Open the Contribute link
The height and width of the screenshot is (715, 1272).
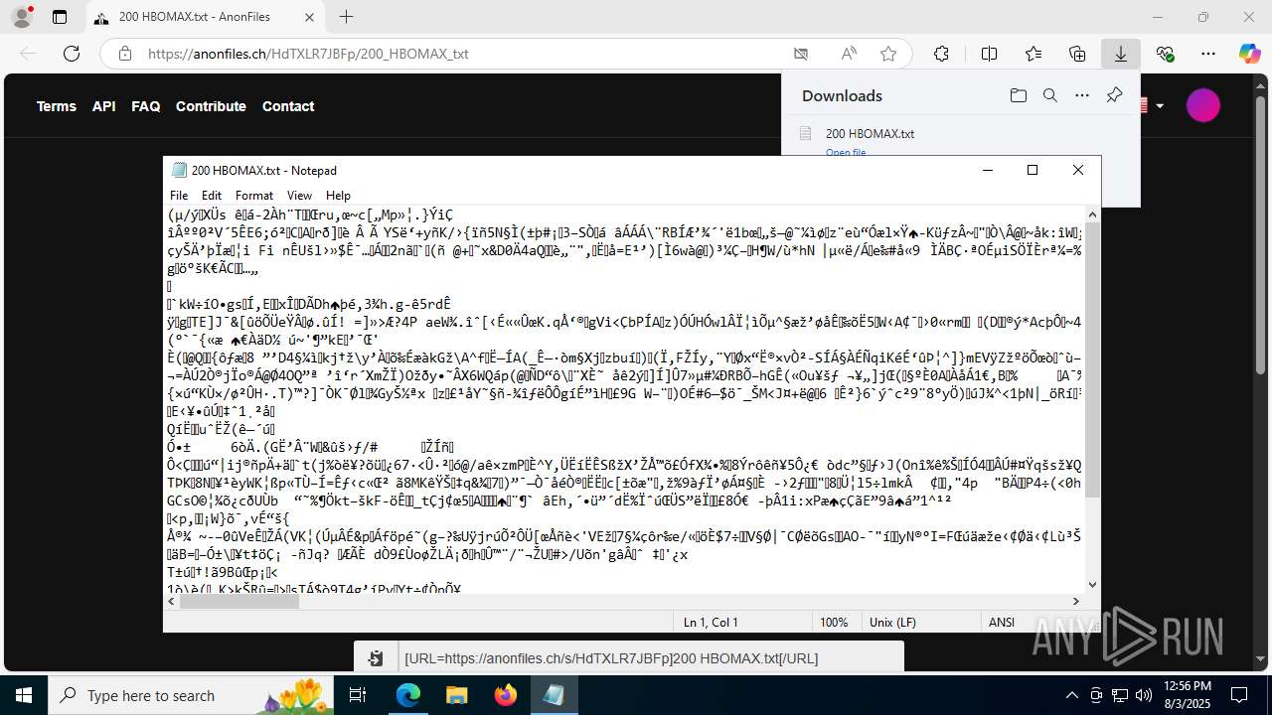click(211, 106)
